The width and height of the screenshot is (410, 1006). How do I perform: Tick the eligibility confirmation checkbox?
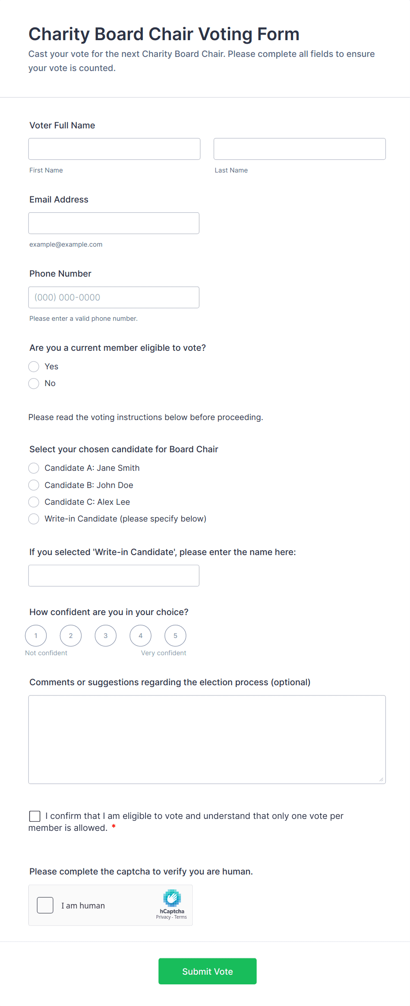[35, 816]
